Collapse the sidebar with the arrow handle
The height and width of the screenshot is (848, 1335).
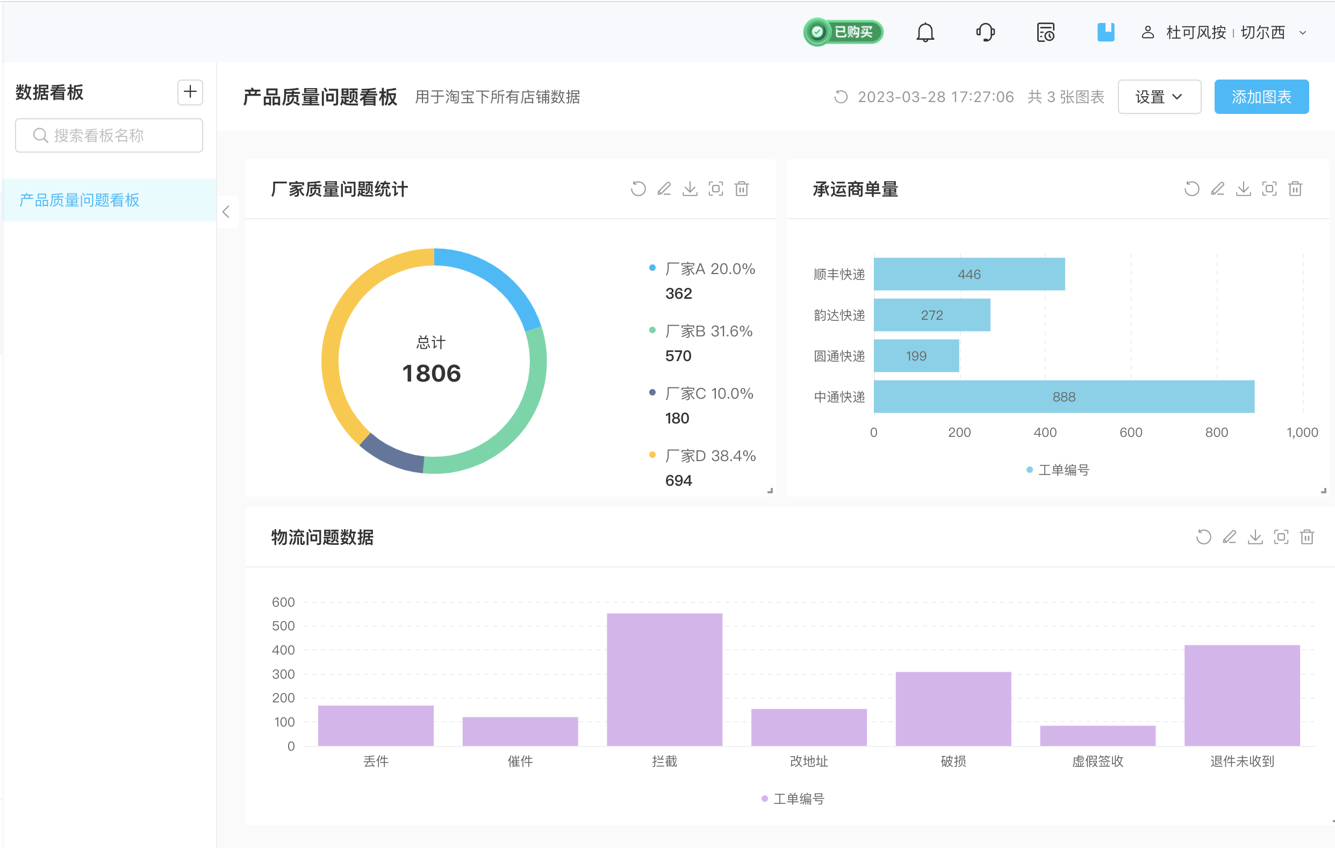pyautogui.click(x=226, y=211)
